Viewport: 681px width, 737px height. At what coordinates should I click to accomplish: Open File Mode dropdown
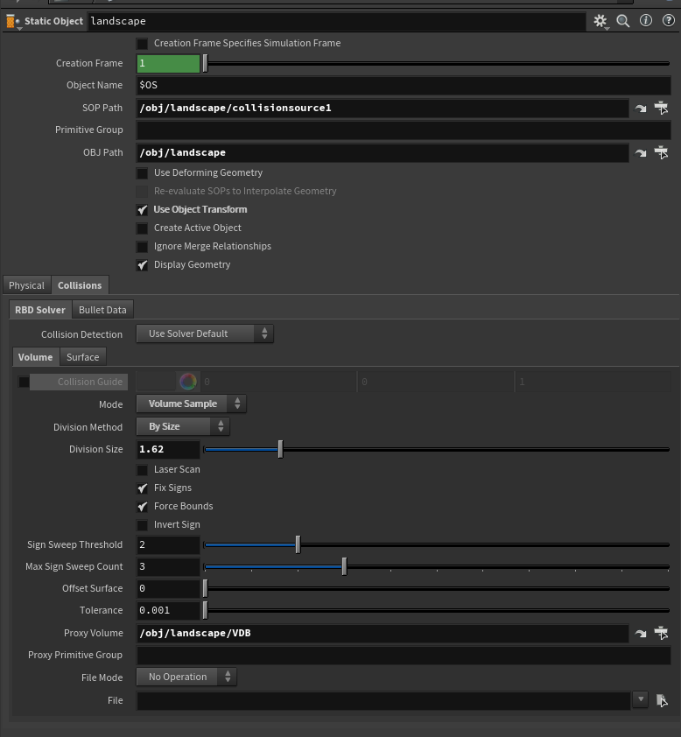pyautogui.click(x=186, y=677)
